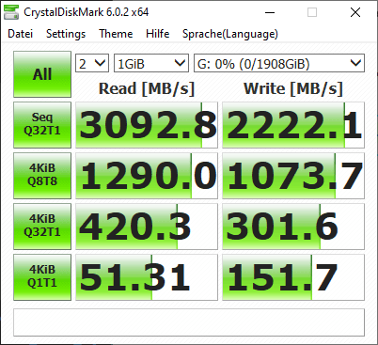The width and height of the screenshot is (378, 345).
Task: Click the Write [MB/s] column header
Action: [x=293, y=88]
